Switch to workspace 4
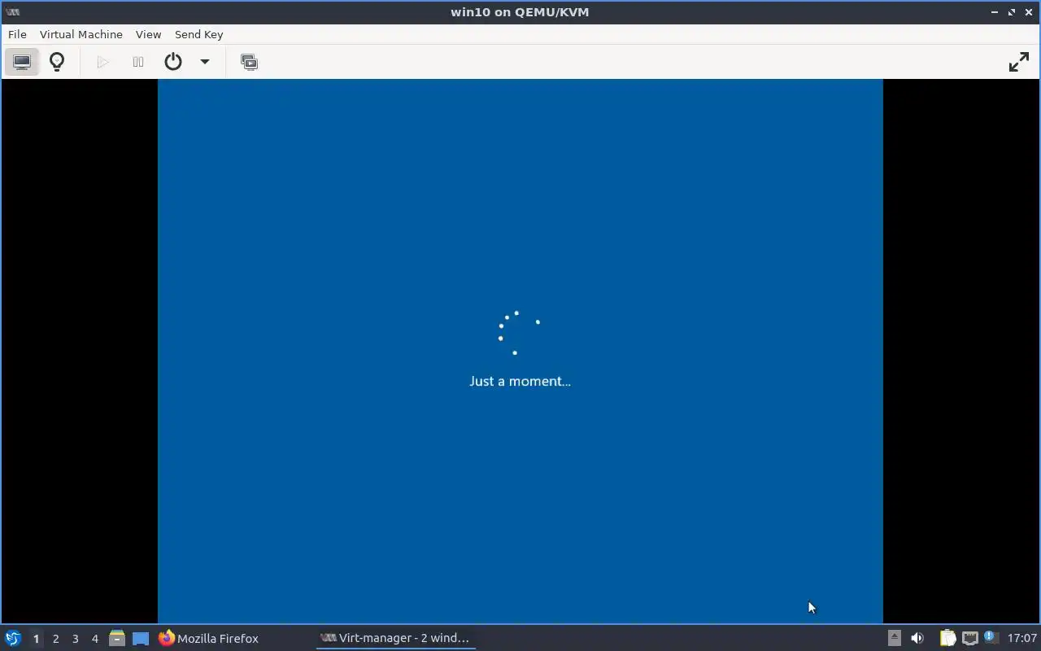 [x=94, y=639]
